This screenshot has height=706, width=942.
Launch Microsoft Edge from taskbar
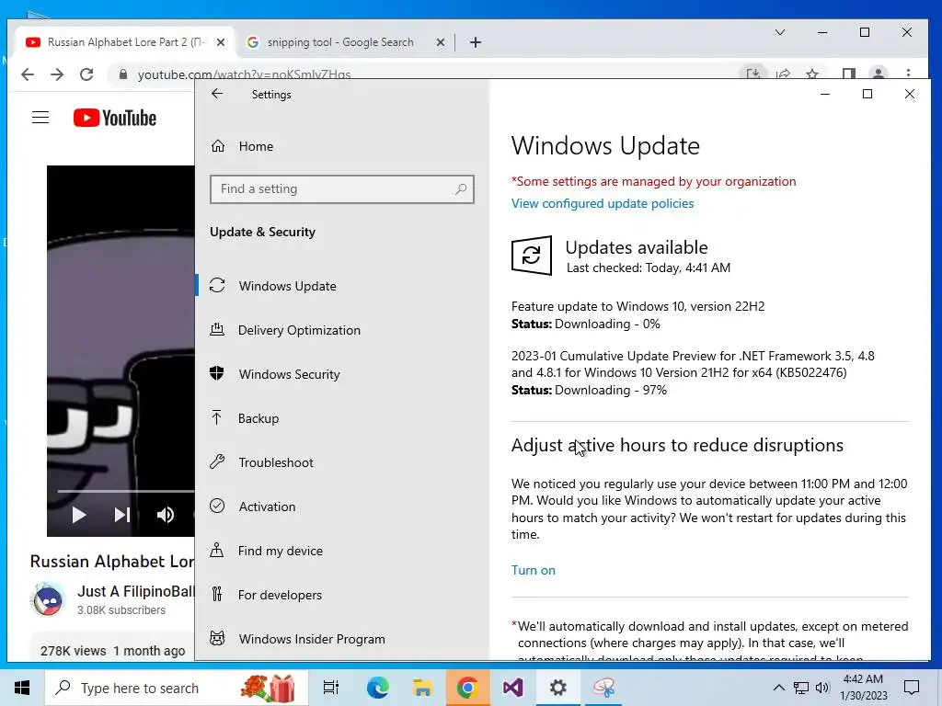377,688
